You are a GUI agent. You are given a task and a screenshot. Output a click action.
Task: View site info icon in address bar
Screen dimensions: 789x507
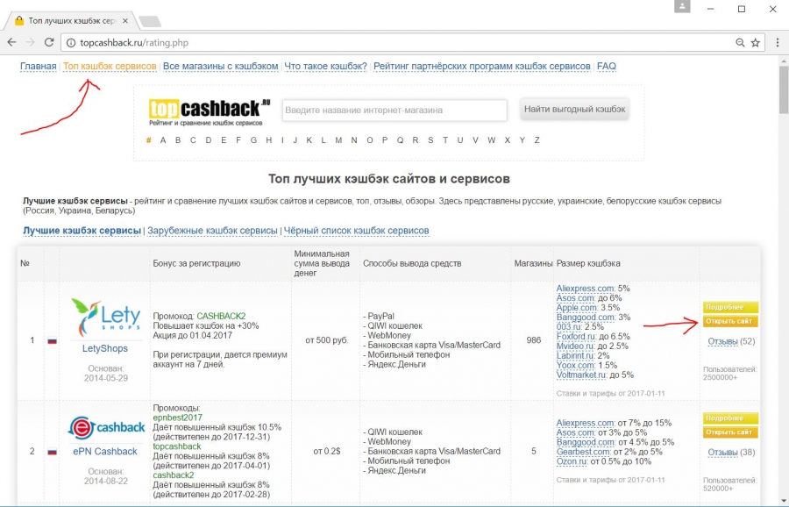[x=71, y=43]
